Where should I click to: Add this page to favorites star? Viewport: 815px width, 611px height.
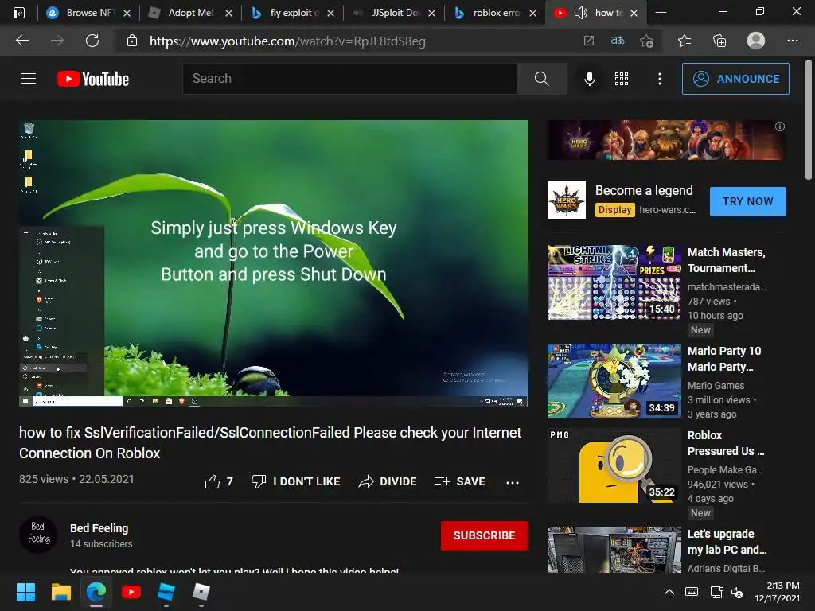coord(646,41)
